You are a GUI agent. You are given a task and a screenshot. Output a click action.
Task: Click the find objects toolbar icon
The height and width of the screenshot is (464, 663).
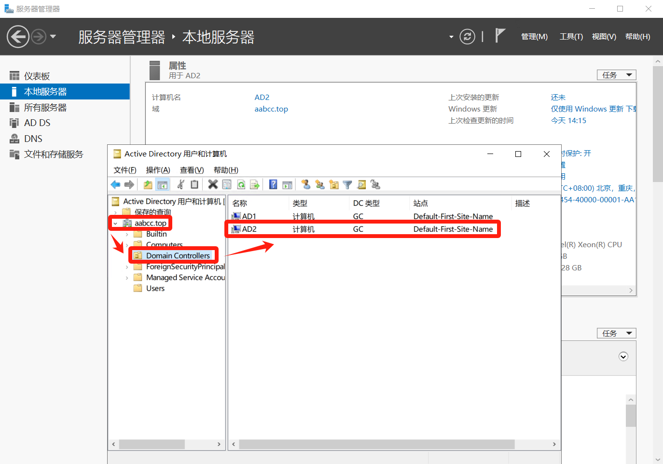coord(361,184)
